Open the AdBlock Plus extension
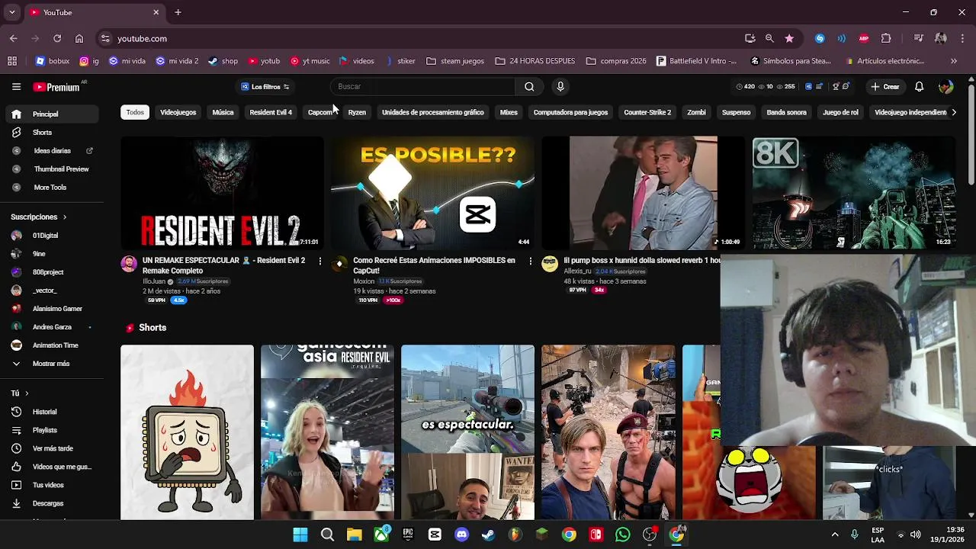The height and width of the screenshot is (549, 976). (x=864, y=38)
